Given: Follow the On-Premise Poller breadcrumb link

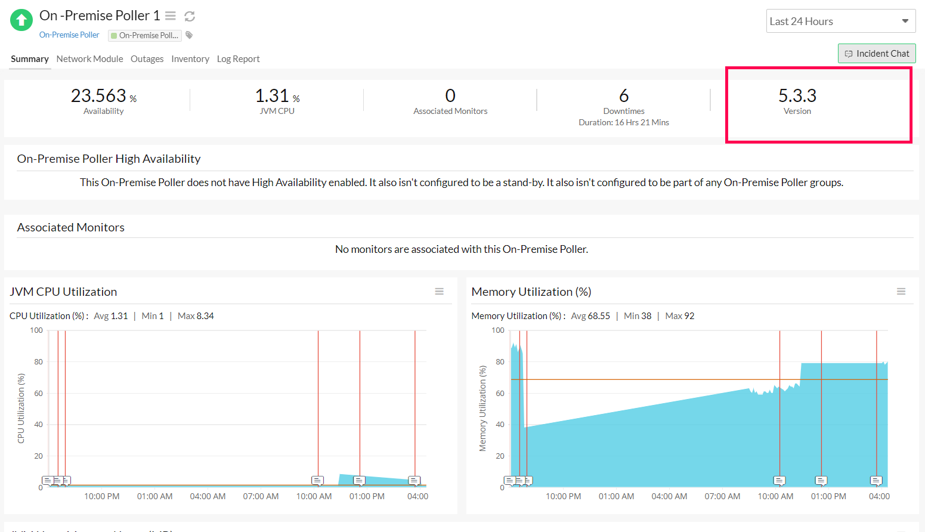Looking at the screenshot, I should pos(69,35).
